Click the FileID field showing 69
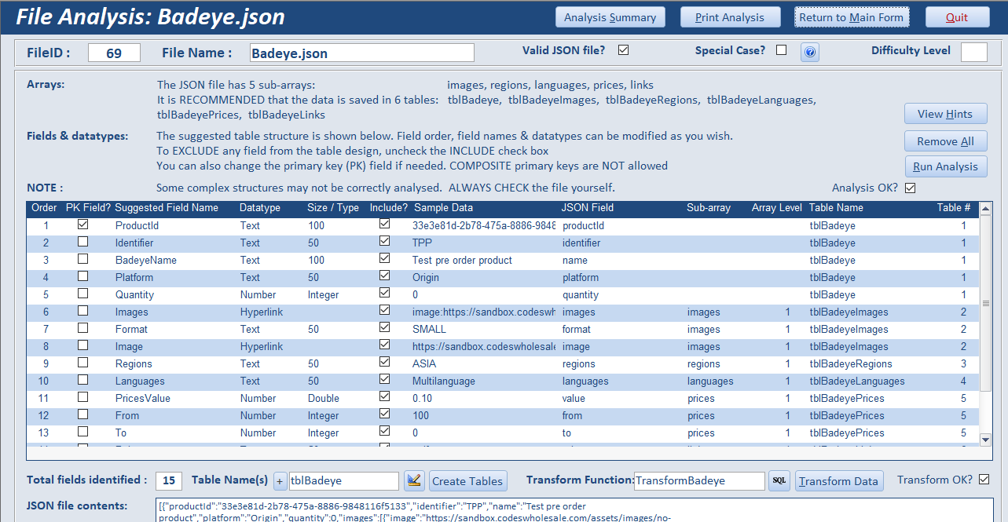1008x522 pixels. pyautogui.click(x=114, y=53)
